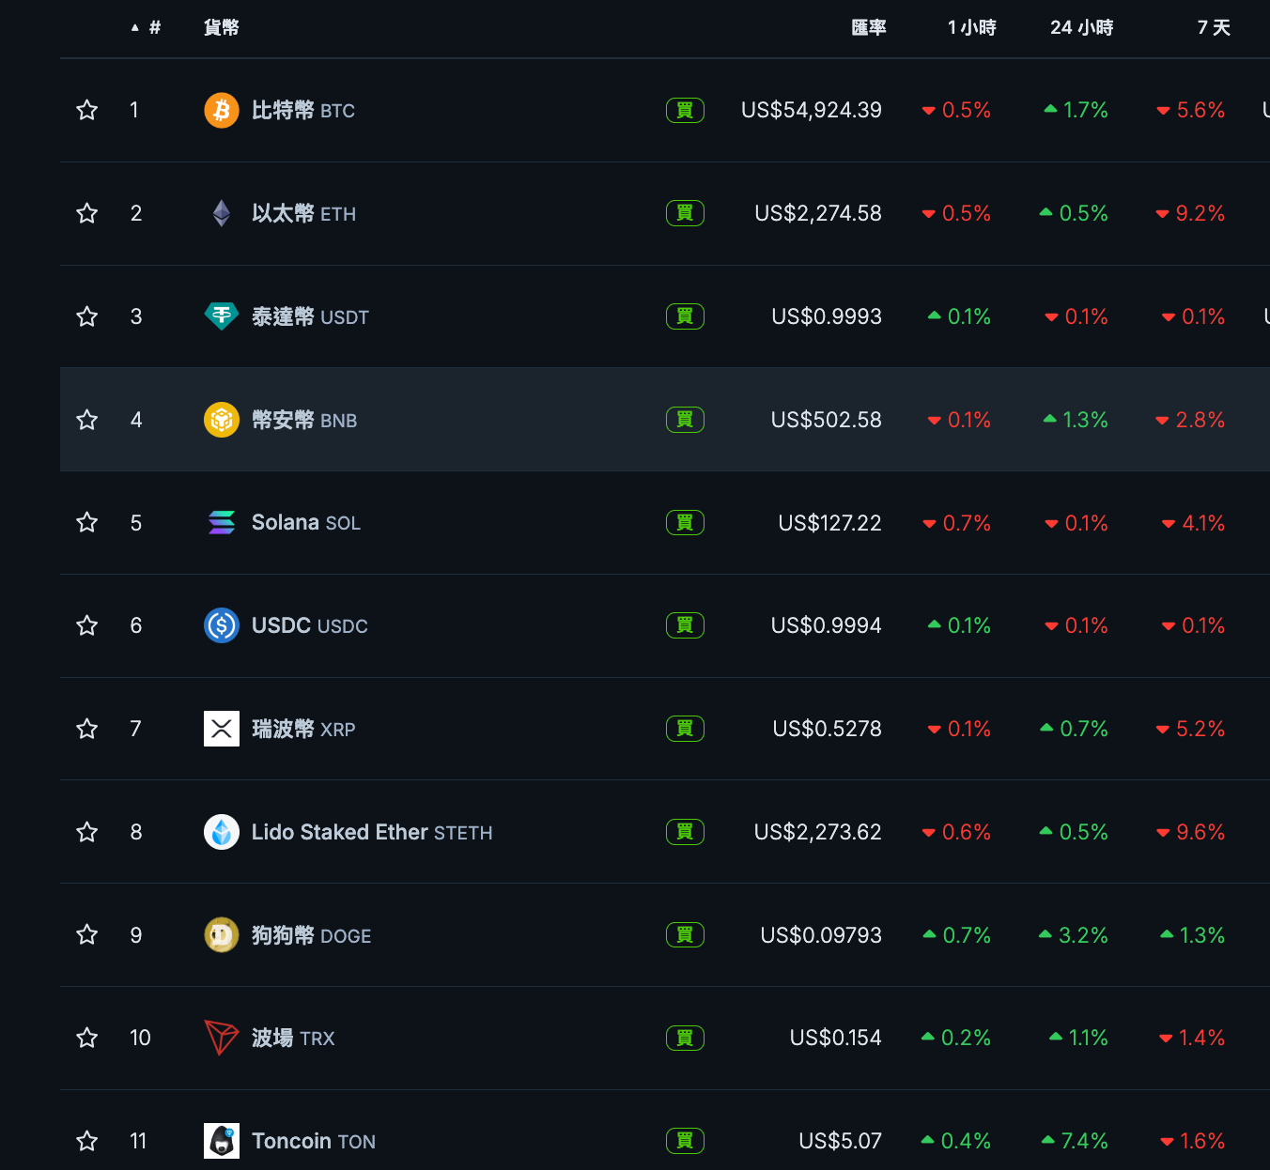
Task: Favorite 瑞波幣 XRP with its star
Action: [87, 729]
